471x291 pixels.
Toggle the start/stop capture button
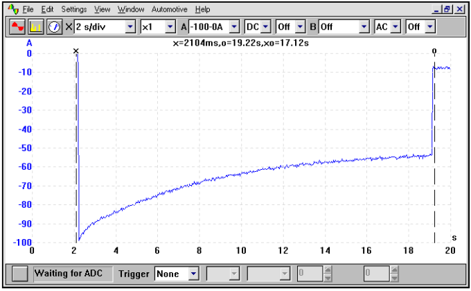(20, 273)
